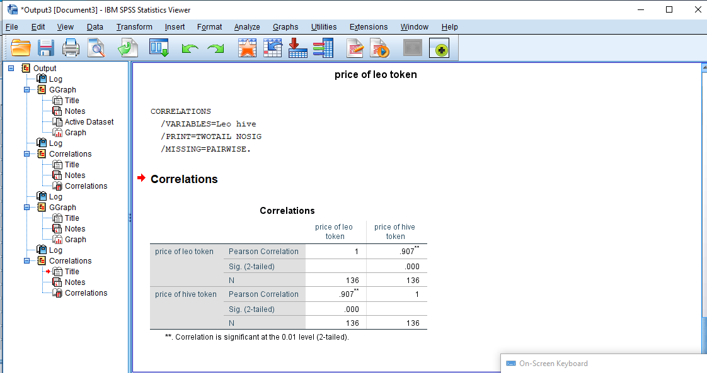
Task: Click the On-Screen Keyboard taskbar preview
Action: 604,364
